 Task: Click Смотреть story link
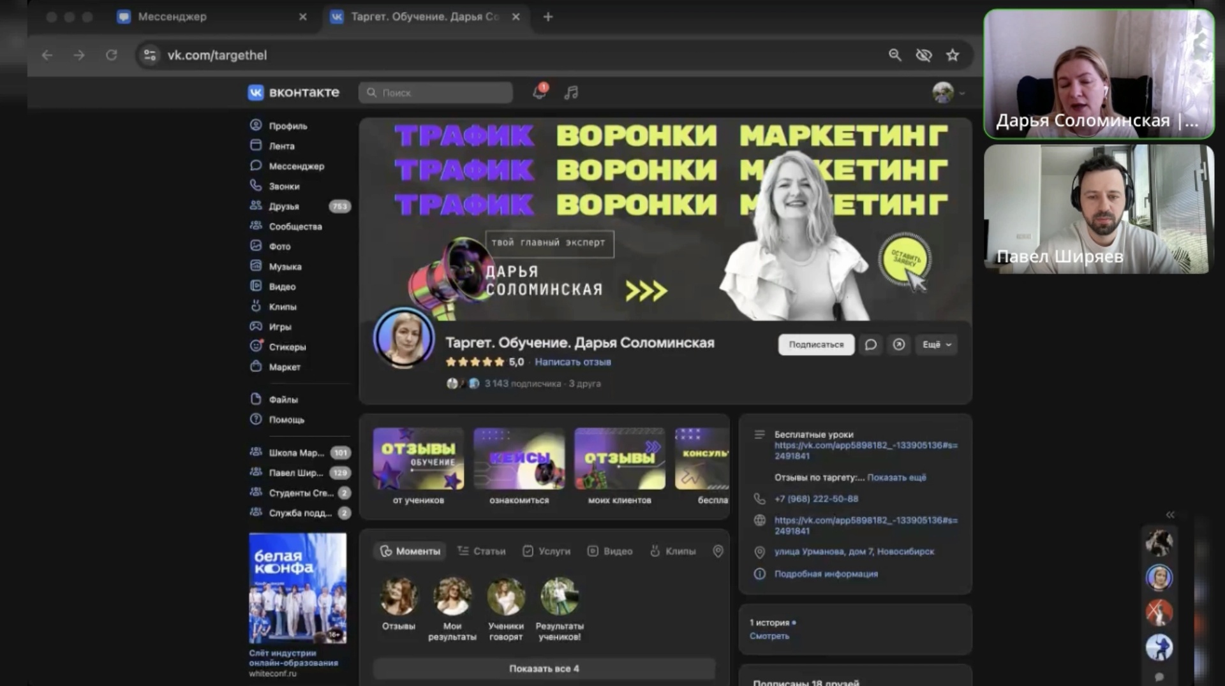coord(769,636)
